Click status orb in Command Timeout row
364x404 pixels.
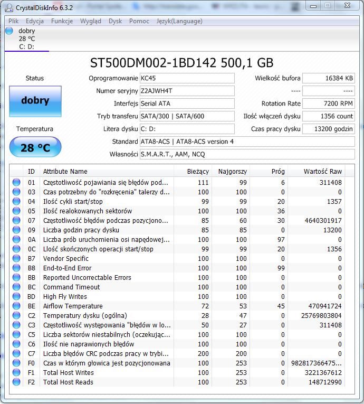tap(16, 287)
